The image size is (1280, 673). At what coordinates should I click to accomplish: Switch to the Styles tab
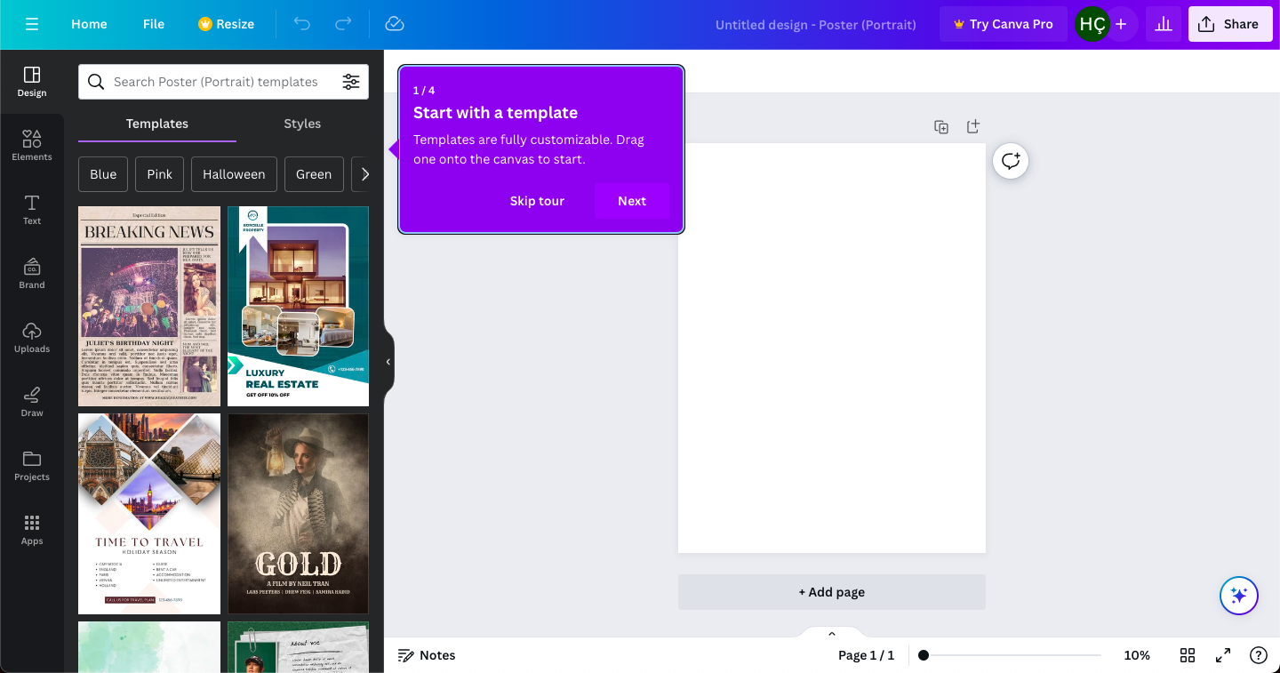[302, 124]
